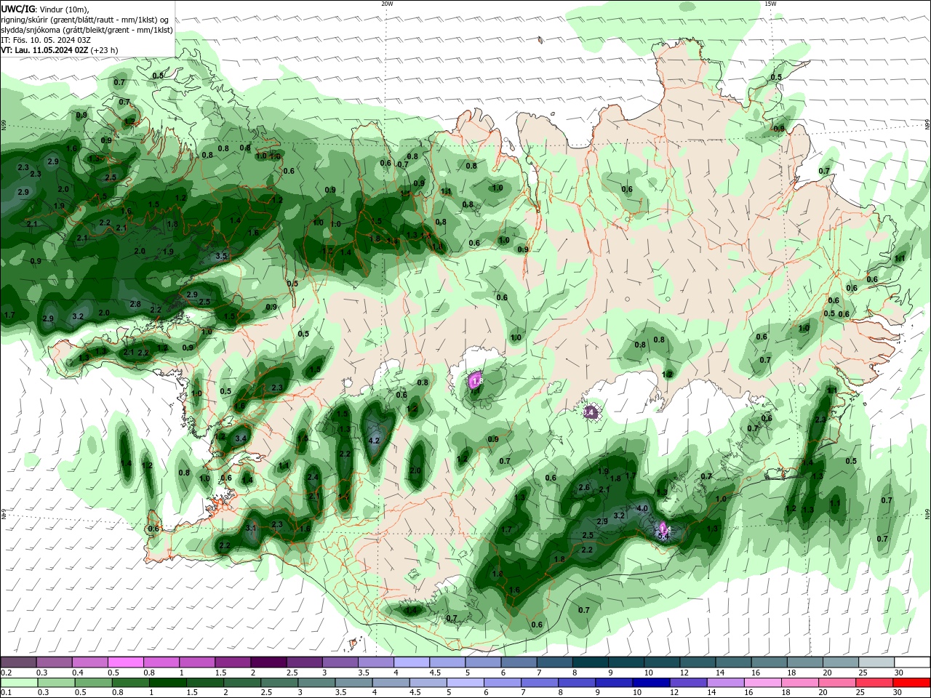The width and height of the screenshot is (931, 698).
Task: Click the red 30 swatch in lower legend
Action: click(912, 683)
